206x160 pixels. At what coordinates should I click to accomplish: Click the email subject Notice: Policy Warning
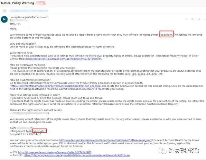click(17, 3)
